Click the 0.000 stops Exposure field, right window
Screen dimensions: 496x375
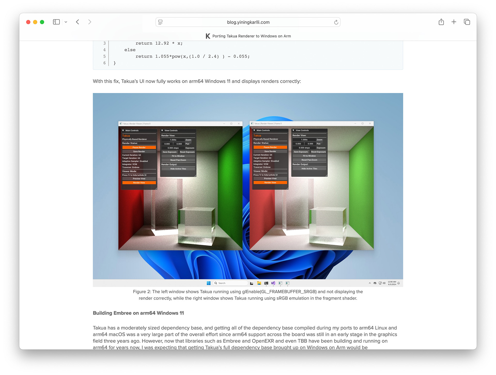point(304,148)
